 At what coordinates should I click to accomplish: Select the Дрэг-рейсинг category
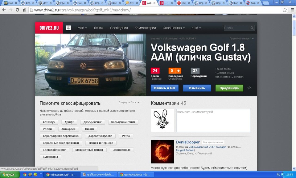[x=92, y=122]
